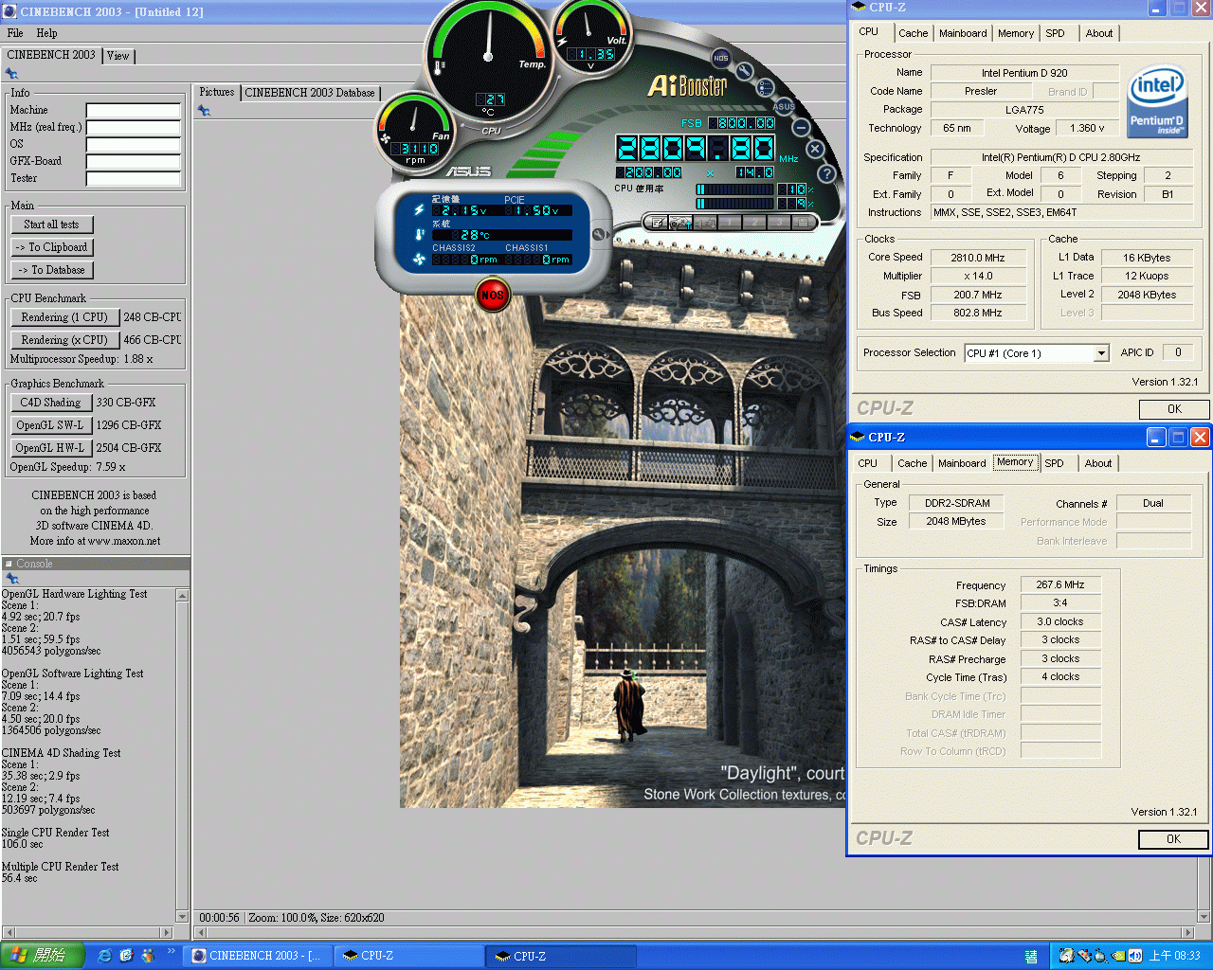The image size is (1213, 970).
Task: Click pin icon under Pictures tab
Action: pyautogui.click(x=204, y=111)
